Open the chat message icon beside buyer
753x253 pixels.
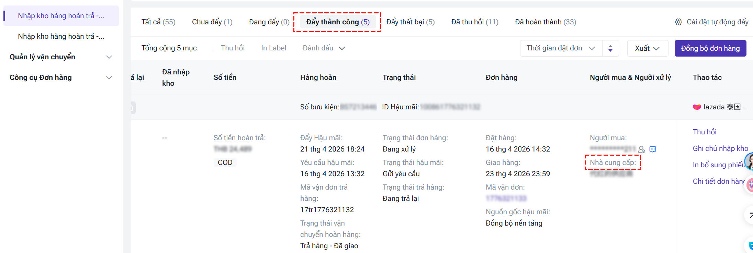(653, 149)
